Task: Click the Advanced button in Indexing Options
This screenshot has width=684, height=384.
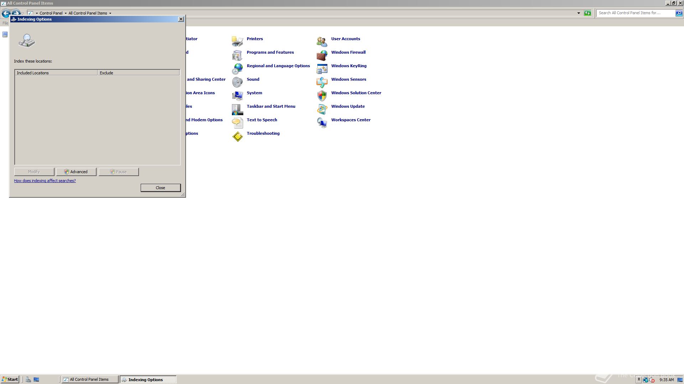Action: pos(76,172)
